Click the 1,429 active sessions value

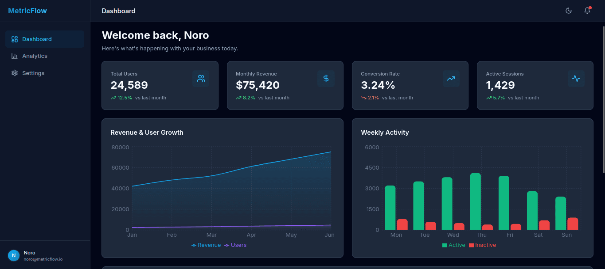pos(500,85)
